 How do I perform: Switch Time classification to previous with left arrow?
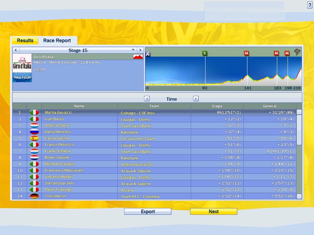pyautogui.click(x=147, y=99)
